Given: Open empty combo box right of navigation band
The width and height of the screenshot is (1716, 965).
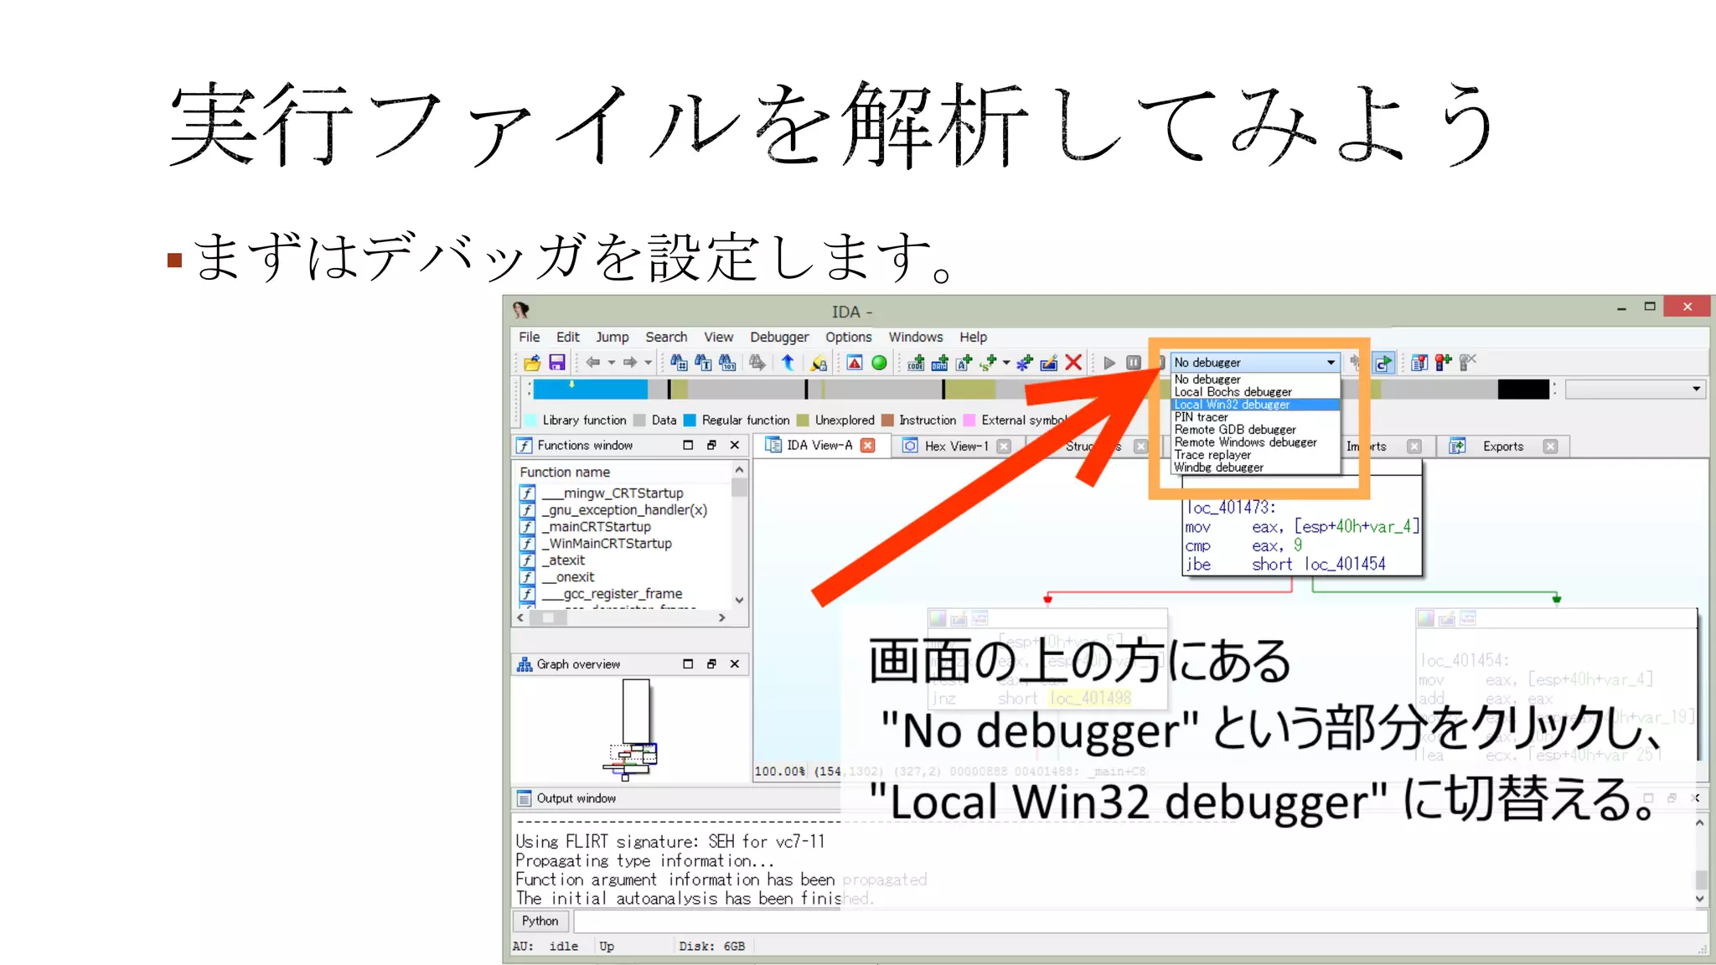Looking at the screenshot, I should [x=1635, y=390].
